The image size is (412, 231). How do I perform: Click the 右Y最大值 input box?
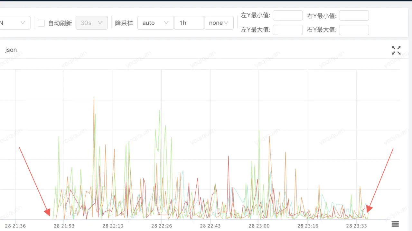pos(354,30)
